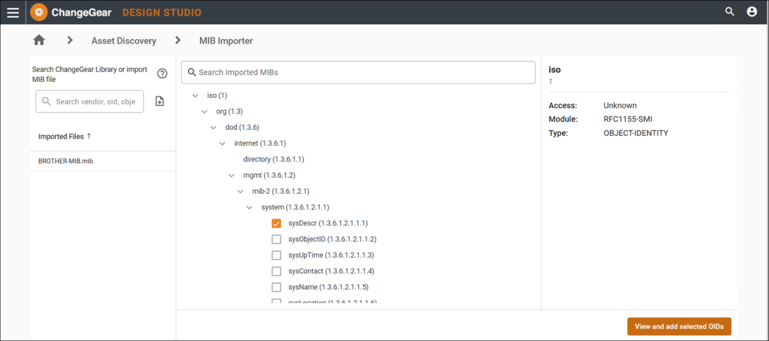Viewport: 769px width, 341px height.
Task: Select BROTHER-MIB.mib imported file
Action: point(66,161)
